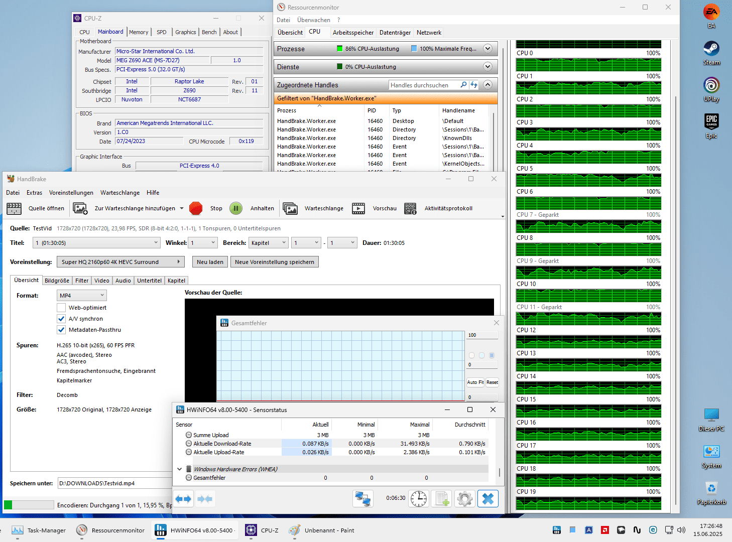Collapse the Zugeordnete Handles section chevron

487,85
